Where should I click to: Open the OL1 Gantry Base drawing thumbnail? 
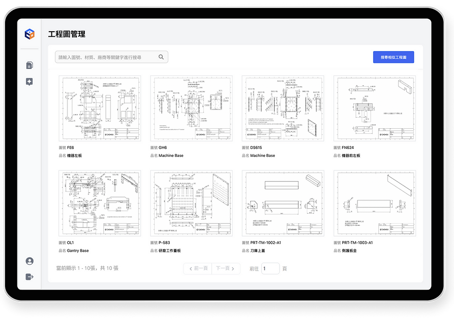pyautogui.click(x=100, y=203)
